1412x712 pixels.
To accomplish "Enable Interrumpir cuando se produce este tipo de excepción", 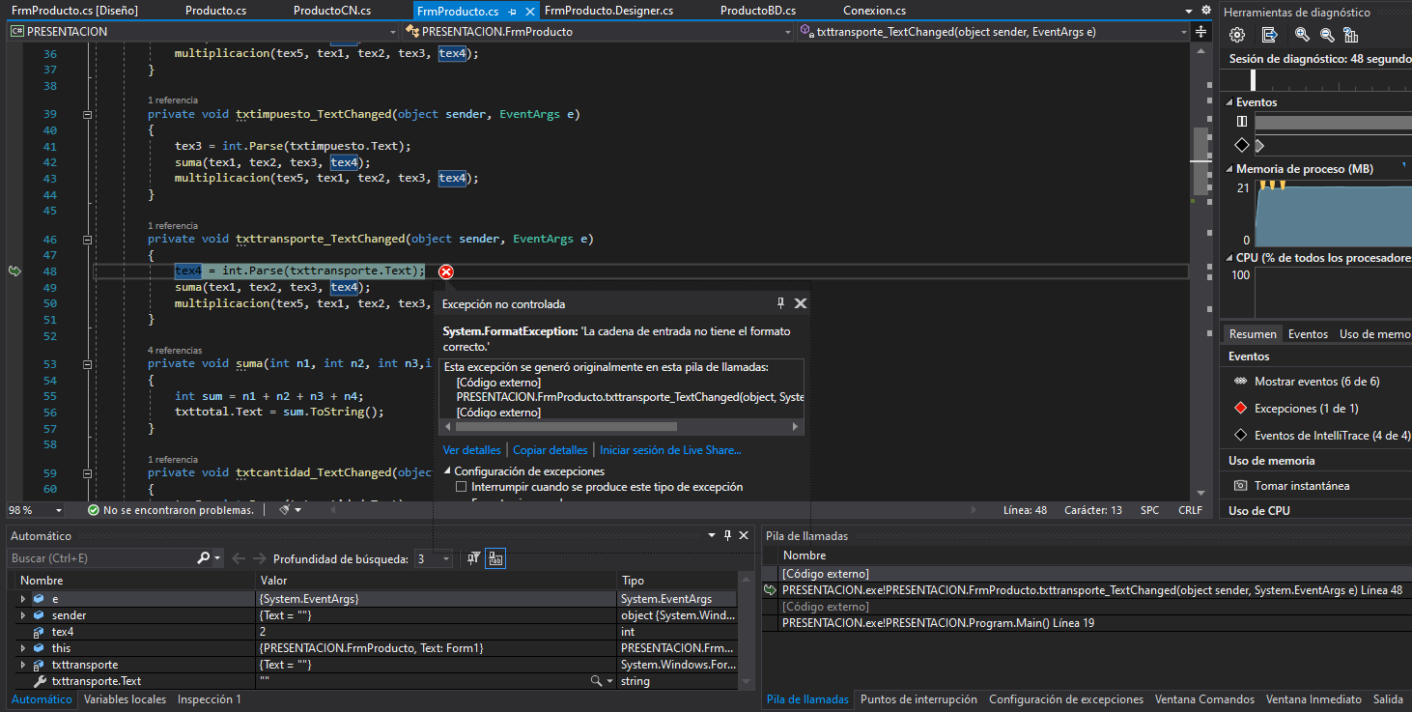I will point(461,487).
